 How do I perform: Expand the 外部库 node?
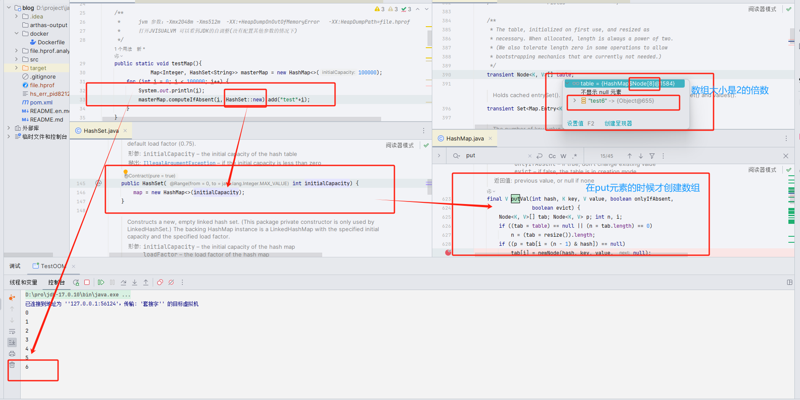point(9,128)
